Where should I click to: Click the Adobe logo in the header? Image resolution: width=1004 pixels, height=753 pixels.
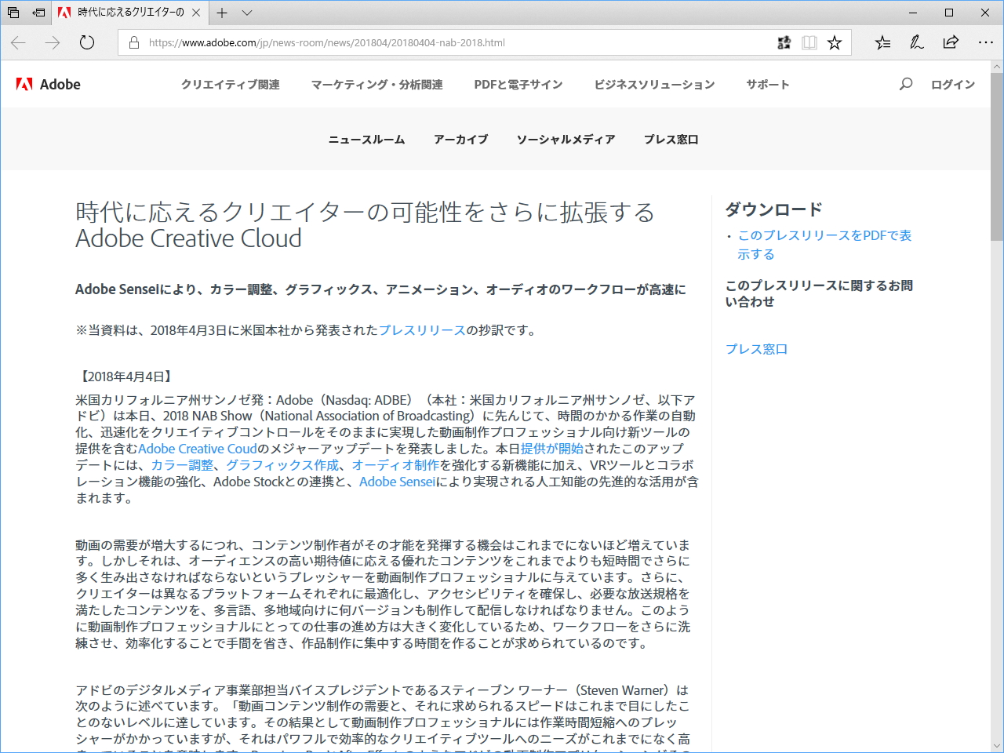(x=49, y=85)
